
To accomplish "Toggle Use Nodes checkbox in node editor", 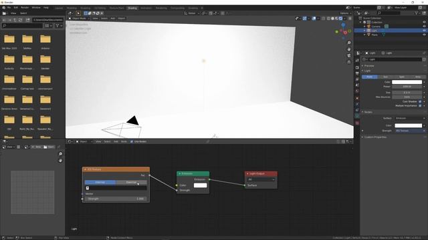I will coord(132,142).
